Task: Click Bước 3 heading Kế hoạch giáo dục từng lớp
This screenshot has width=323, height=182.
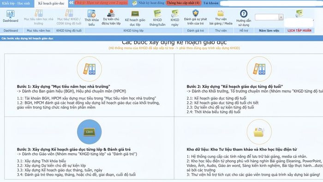Action: (x=74, y=149)
